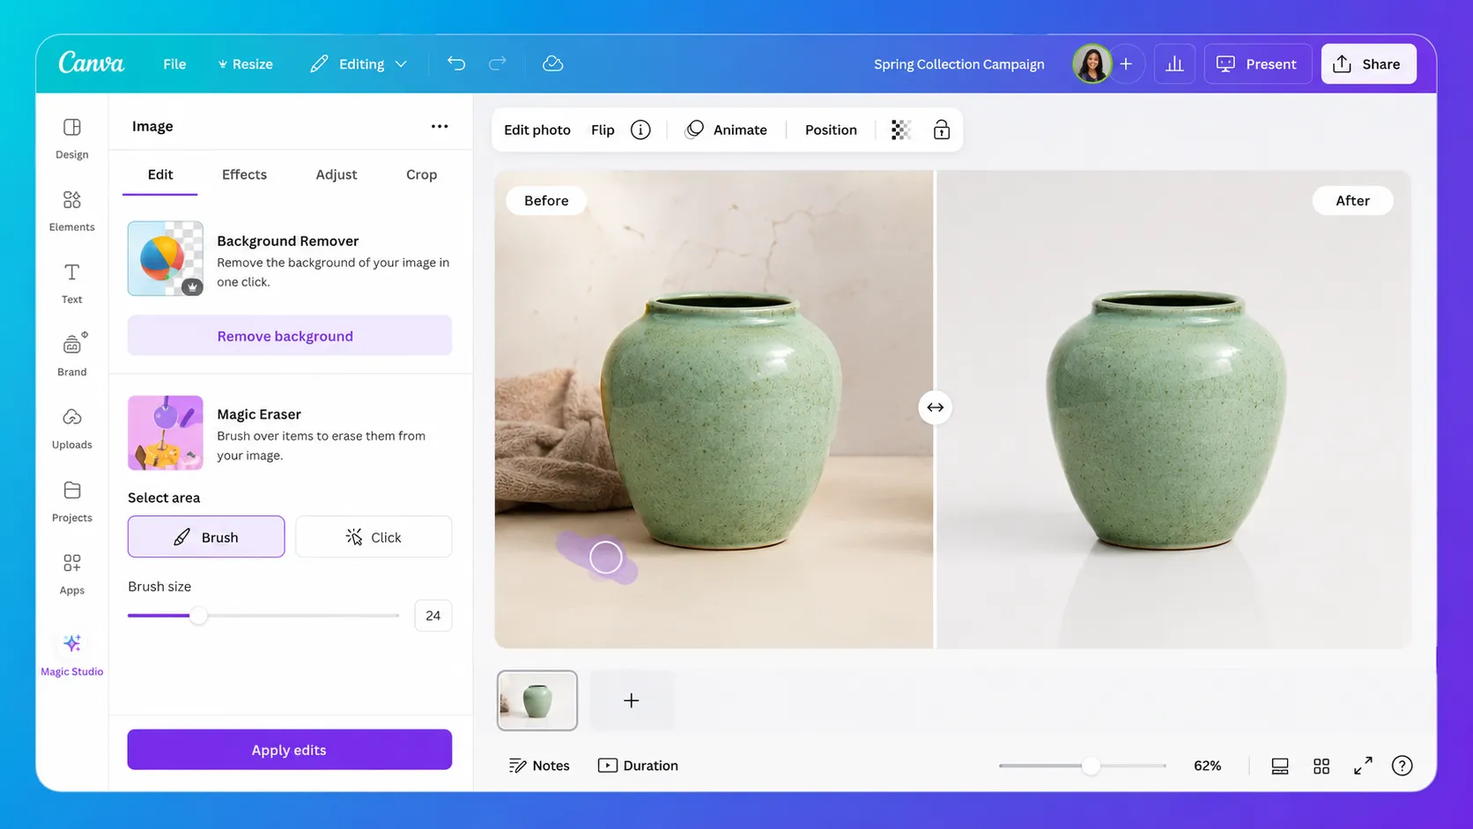Select Click area mode
This screenshot has height=829, width=1473.
(x=374, y=537)
